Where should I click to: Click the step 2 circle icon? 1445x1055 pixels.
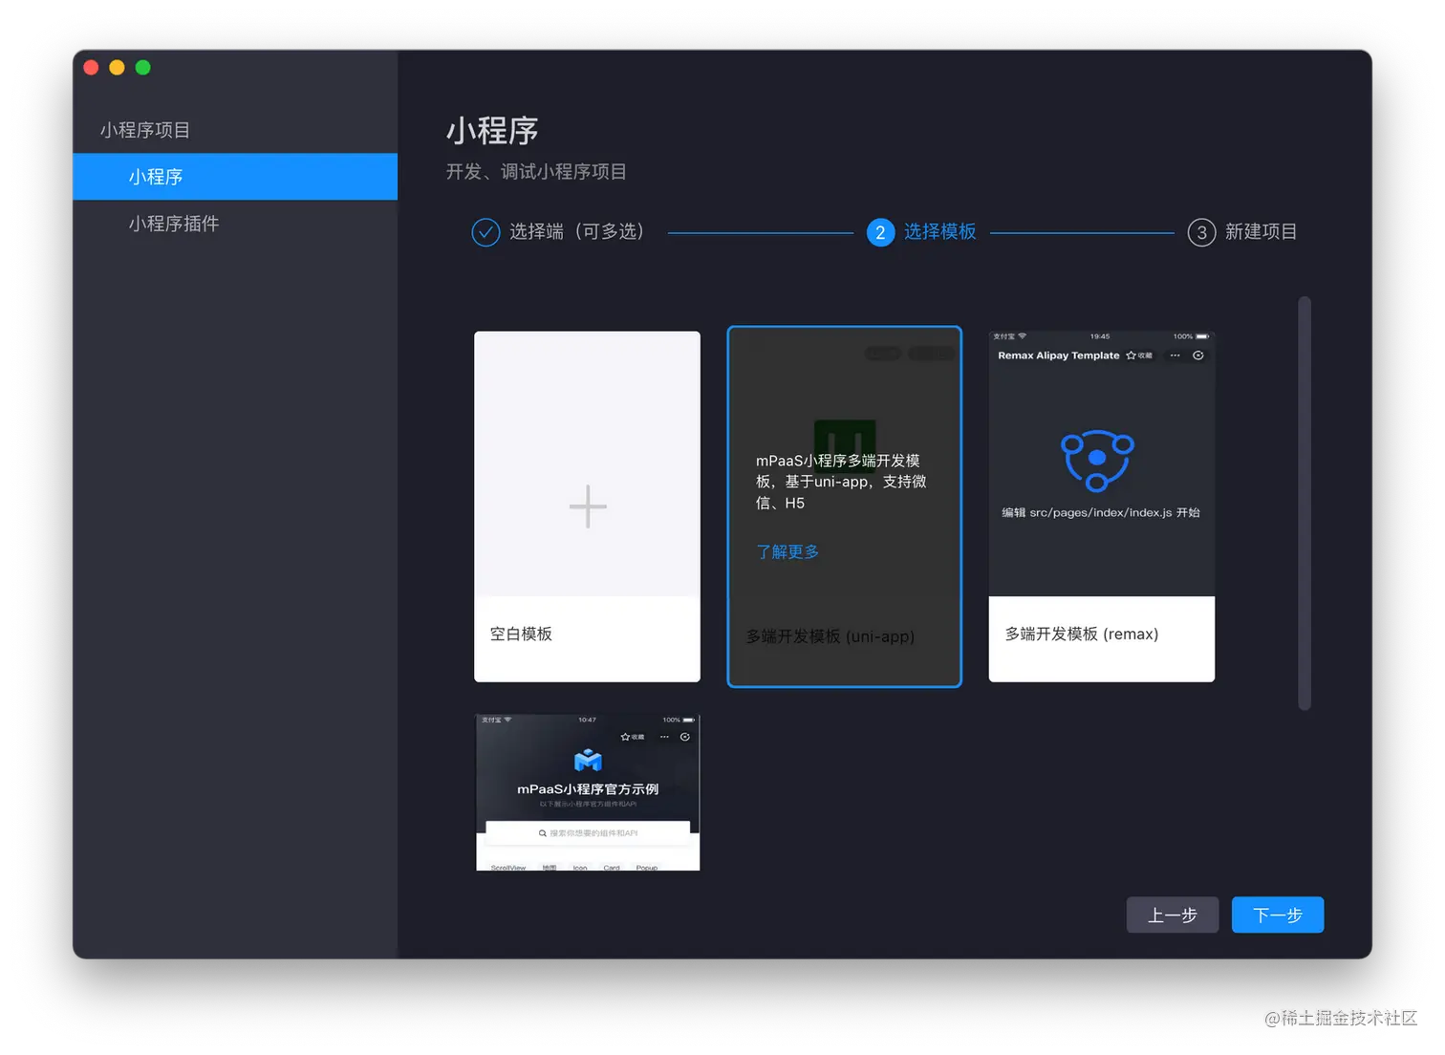click(880, 232)
